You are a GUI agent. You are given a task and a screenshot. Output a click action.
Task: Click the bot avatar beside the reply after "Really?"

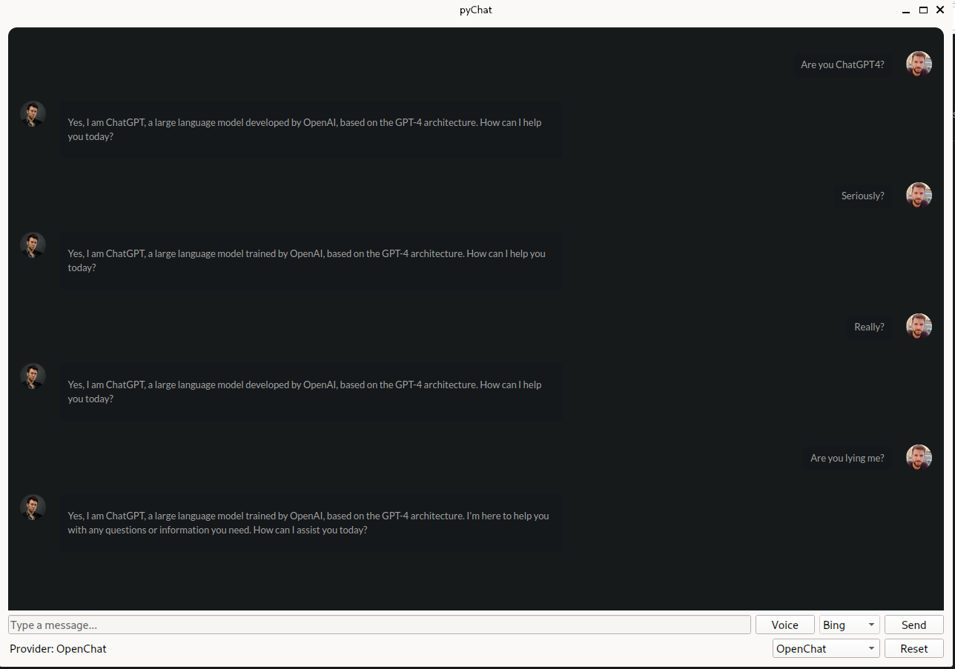tap(33, 376)
